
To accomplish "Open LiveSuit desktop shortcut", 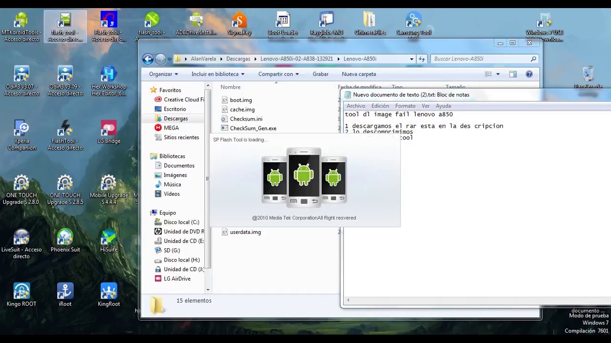I will tap(21, 244).
